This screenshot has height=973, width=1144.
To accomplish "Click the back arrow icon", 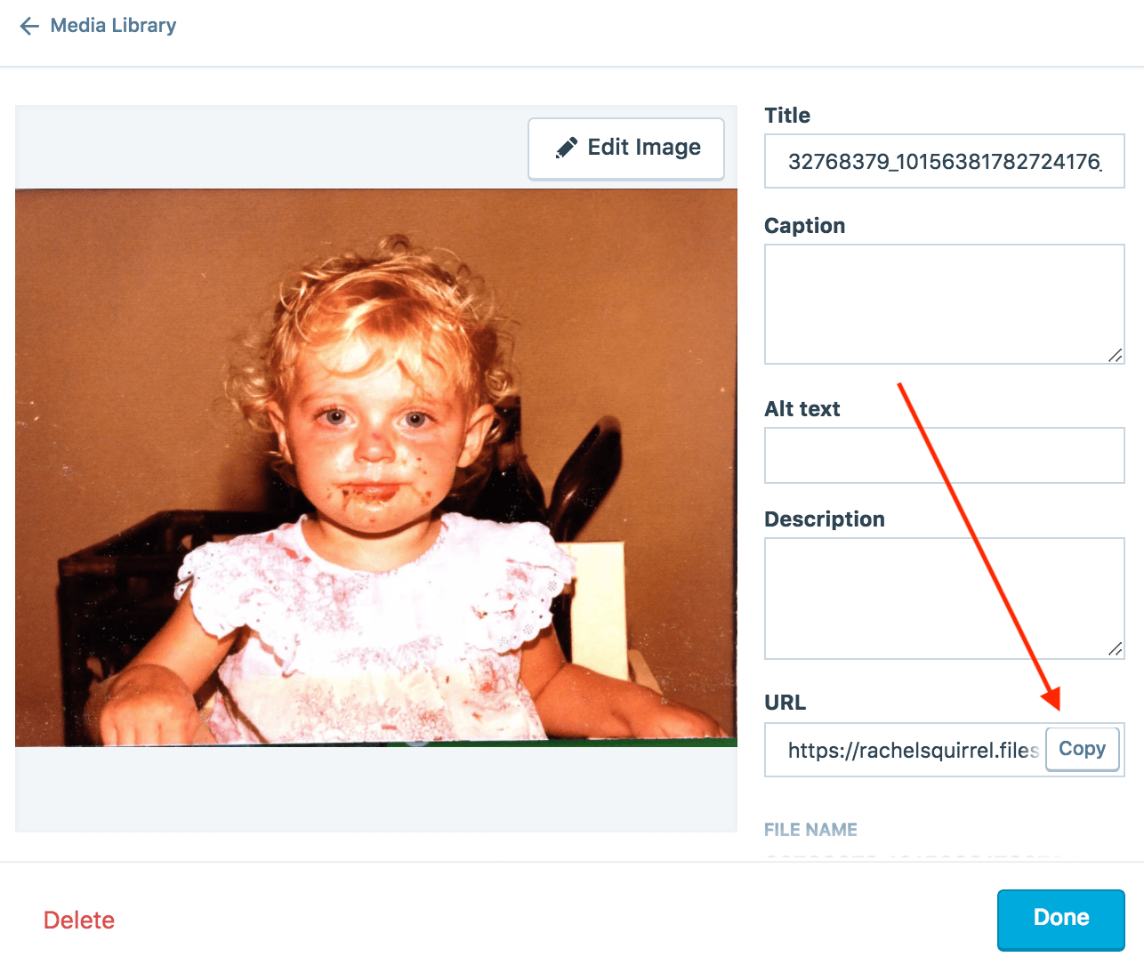I will click(29, 26).
